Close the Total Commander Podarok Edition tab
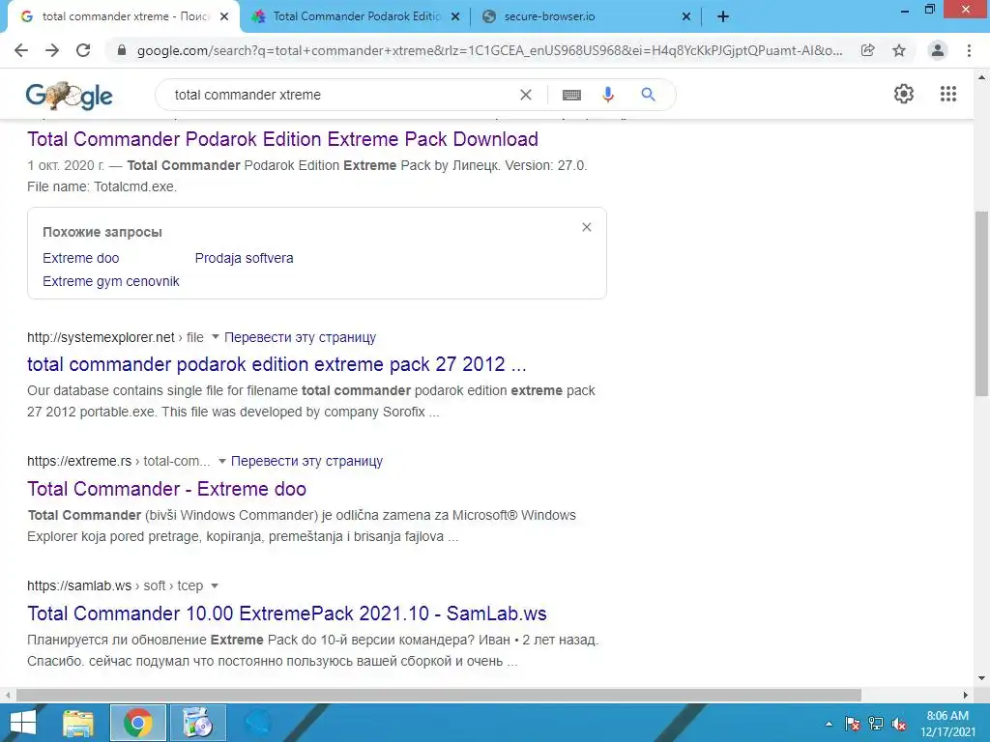Viewport: 990px width, 742px height. (x=455, y=17)
